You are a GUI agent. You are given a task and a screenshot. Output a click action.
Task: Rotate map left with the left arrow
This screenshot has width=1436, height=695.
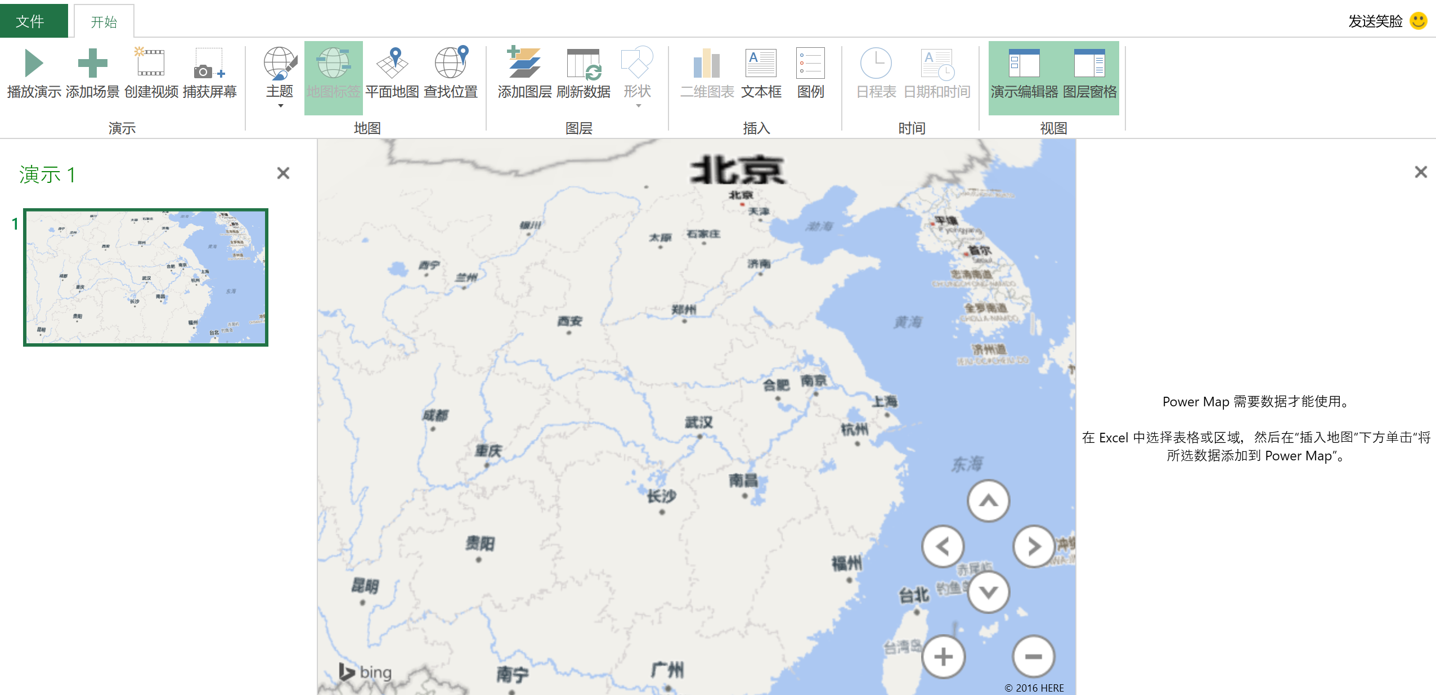(943, 546)
